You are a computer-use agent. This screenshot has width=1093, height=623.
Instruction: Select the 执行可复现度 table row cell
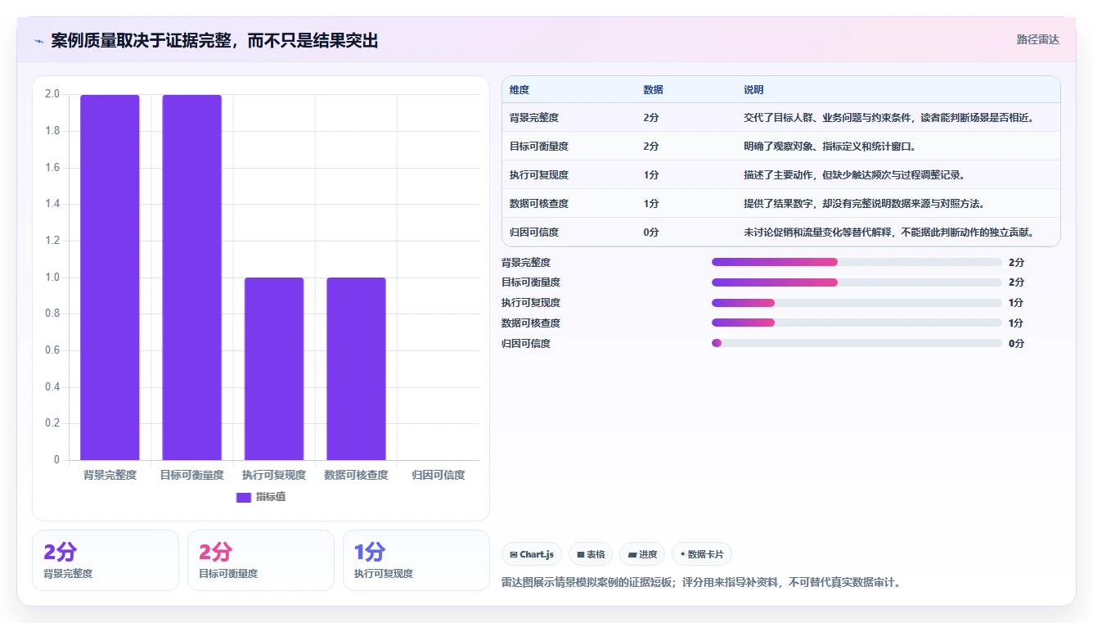(539, 175)
